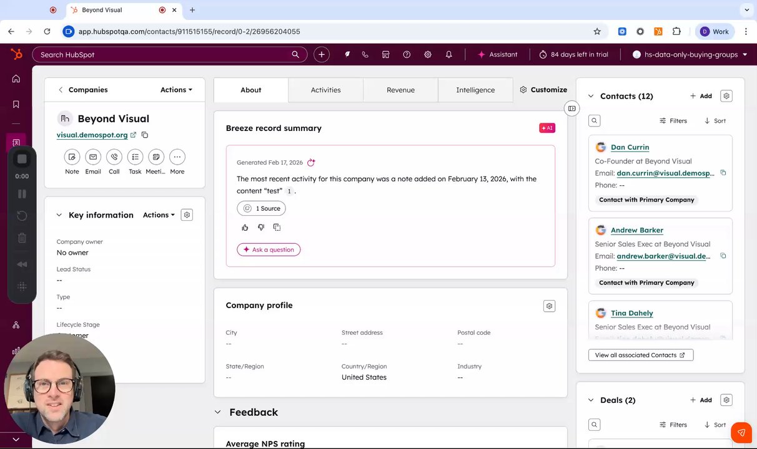This screenshot has width=757, height=449.
Task: Open Dan Currin contact record
Action: point(630,147)
